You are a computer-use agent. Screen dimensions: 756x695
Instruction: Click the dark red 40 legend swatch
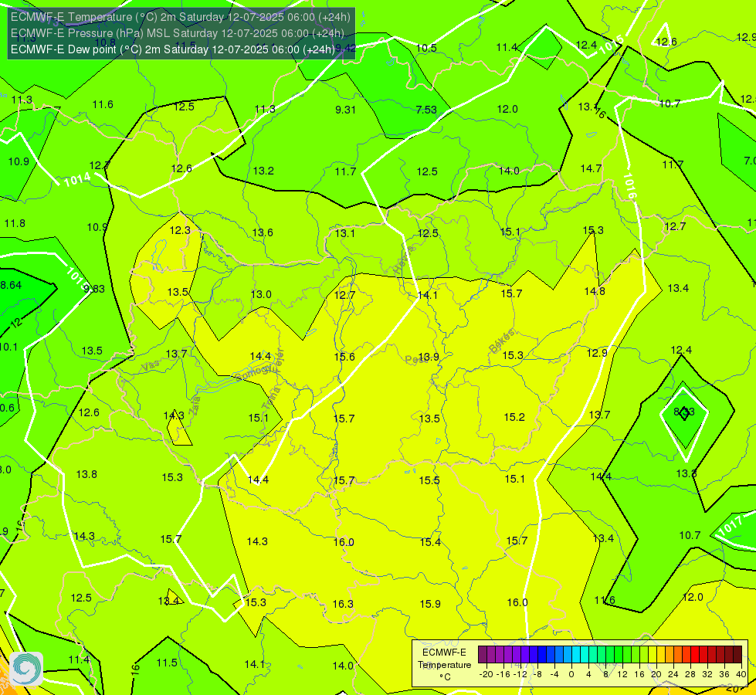pyautogui.click(x=737, y=655)
